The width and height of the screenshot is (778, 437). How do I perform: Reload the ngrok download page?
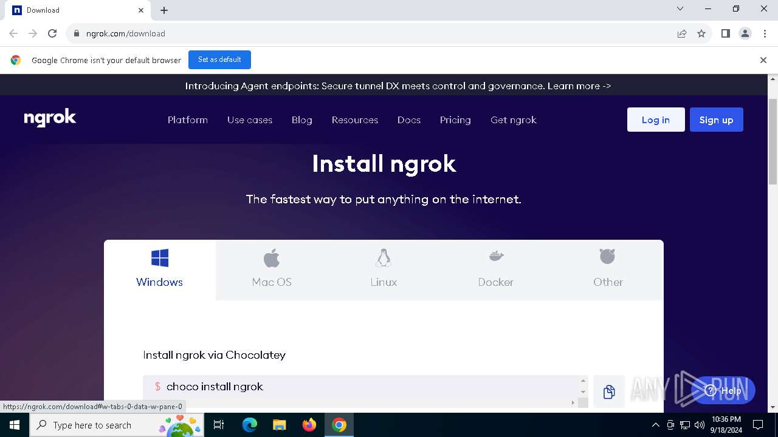click(52, 33)
